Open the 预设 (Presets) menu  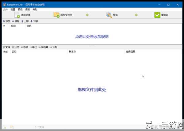(20, 10)
